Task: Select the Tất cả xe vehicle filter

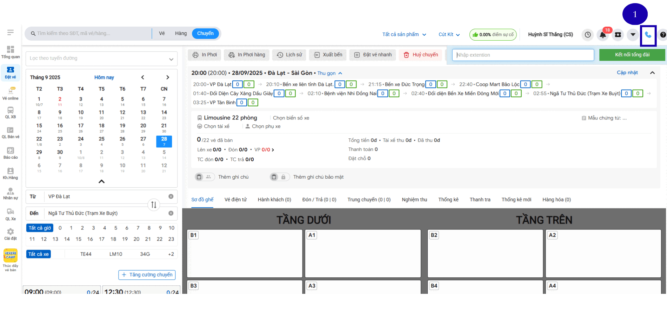Action: (x=39, y=254)
